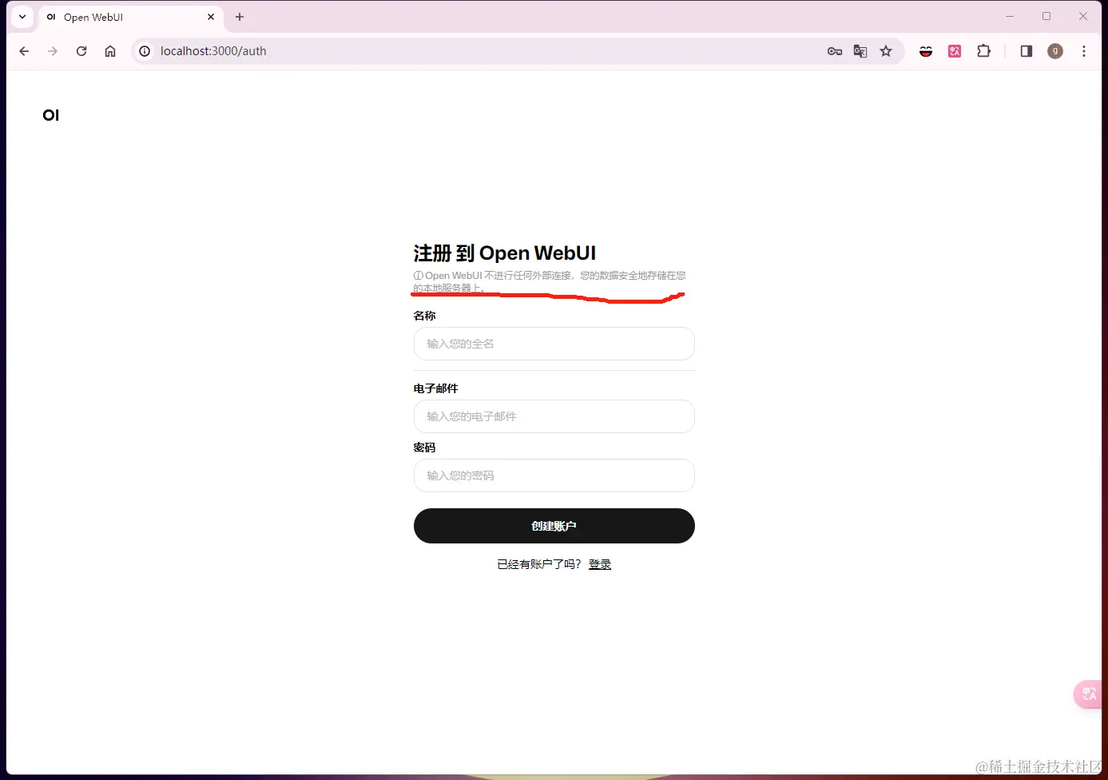The height and width of the screenshot is (780, 1108).
Task: Open the tab search dropdown arrow
Action: coord(22,17)
